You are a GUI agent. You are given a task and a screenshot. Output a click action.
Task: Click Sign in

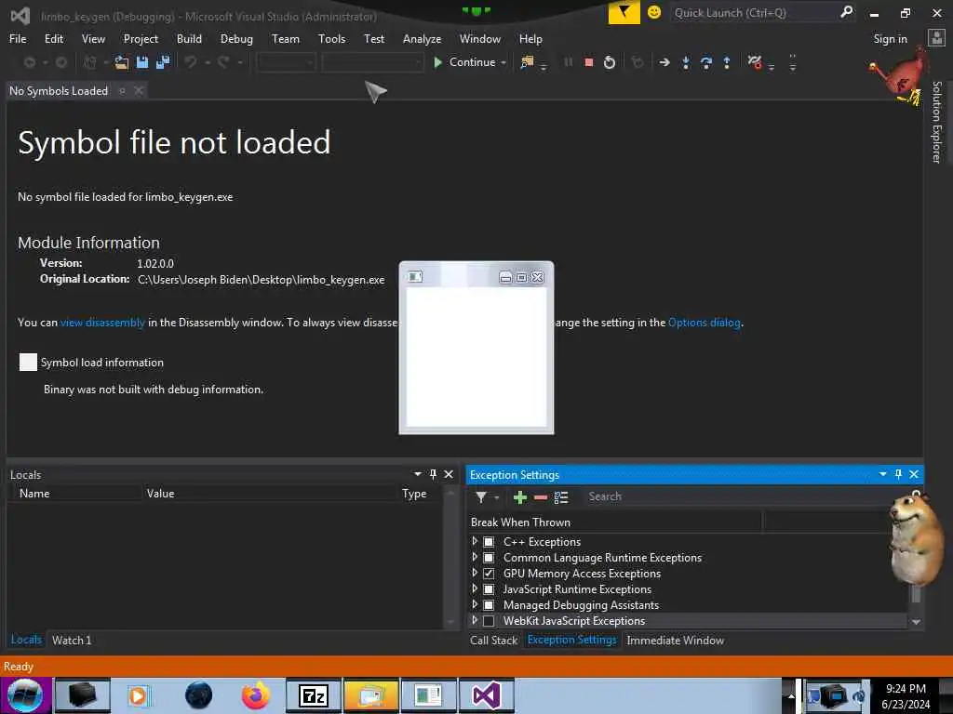coord(890,39)
